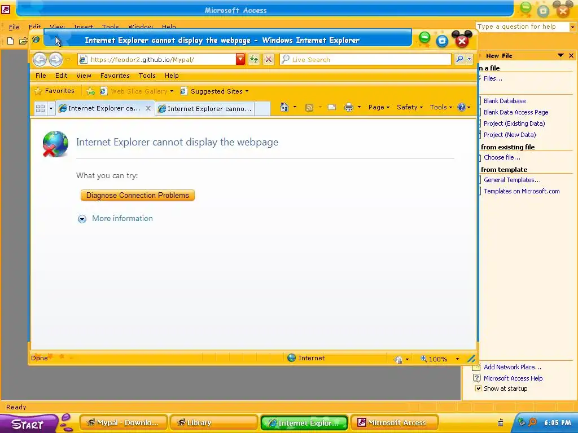
Task: Switch to Library taskbar button
Action: 214,422
